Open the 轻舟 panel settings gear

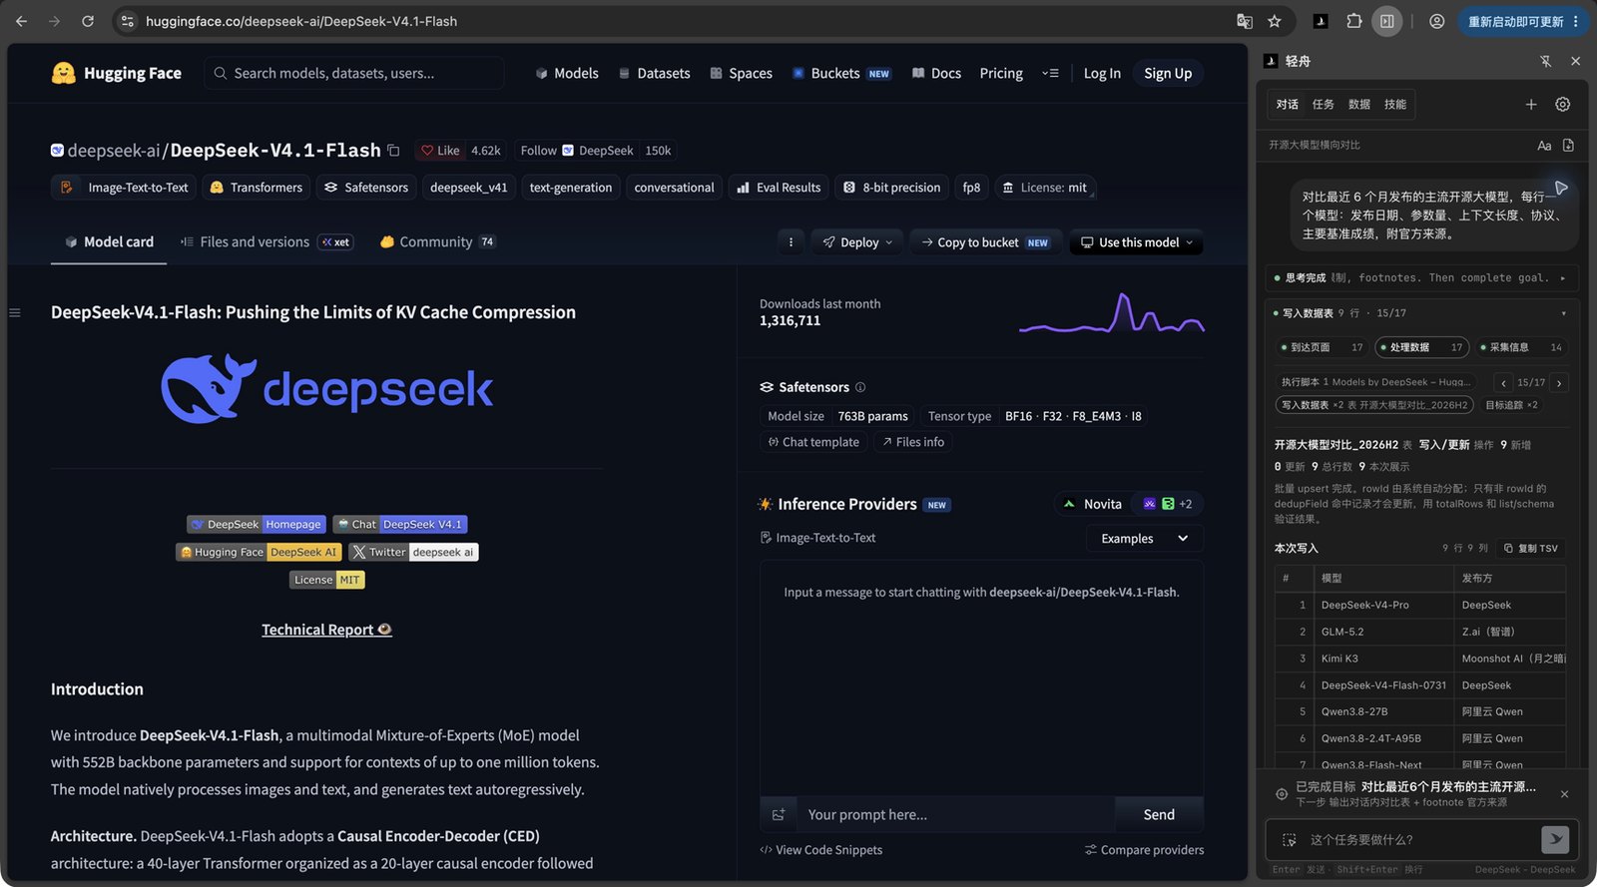tap(1563, 105)
